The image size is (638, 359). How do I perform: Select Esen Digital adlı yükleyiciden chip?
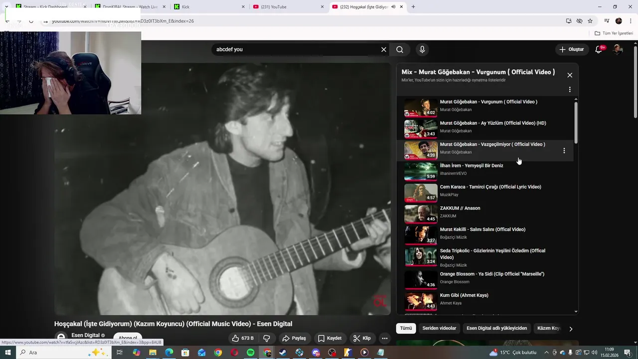tap(496, 329)
